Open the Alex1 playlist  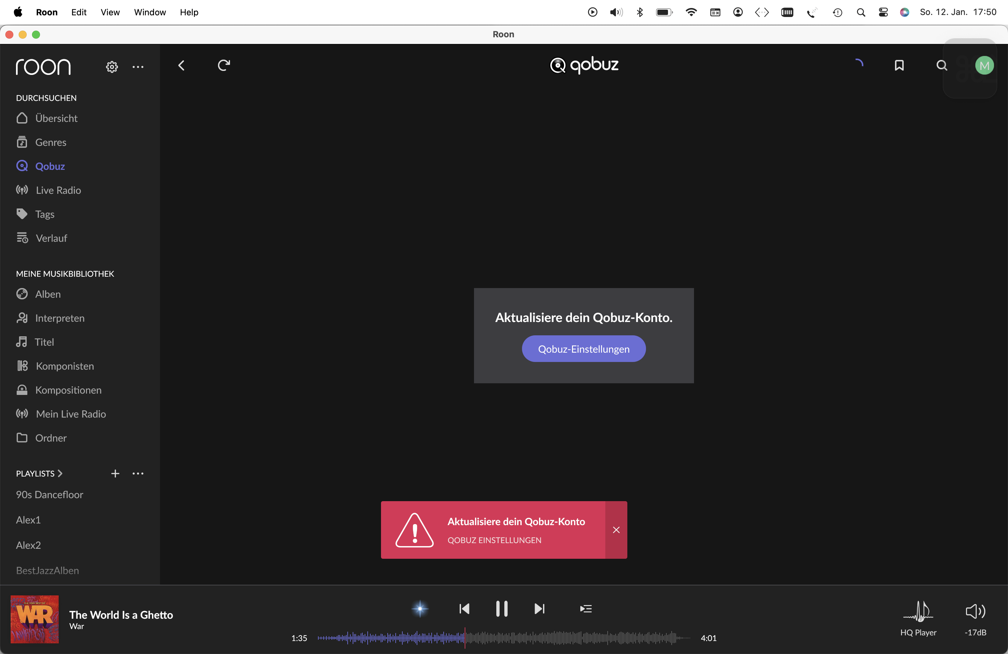tap(28, 520)
